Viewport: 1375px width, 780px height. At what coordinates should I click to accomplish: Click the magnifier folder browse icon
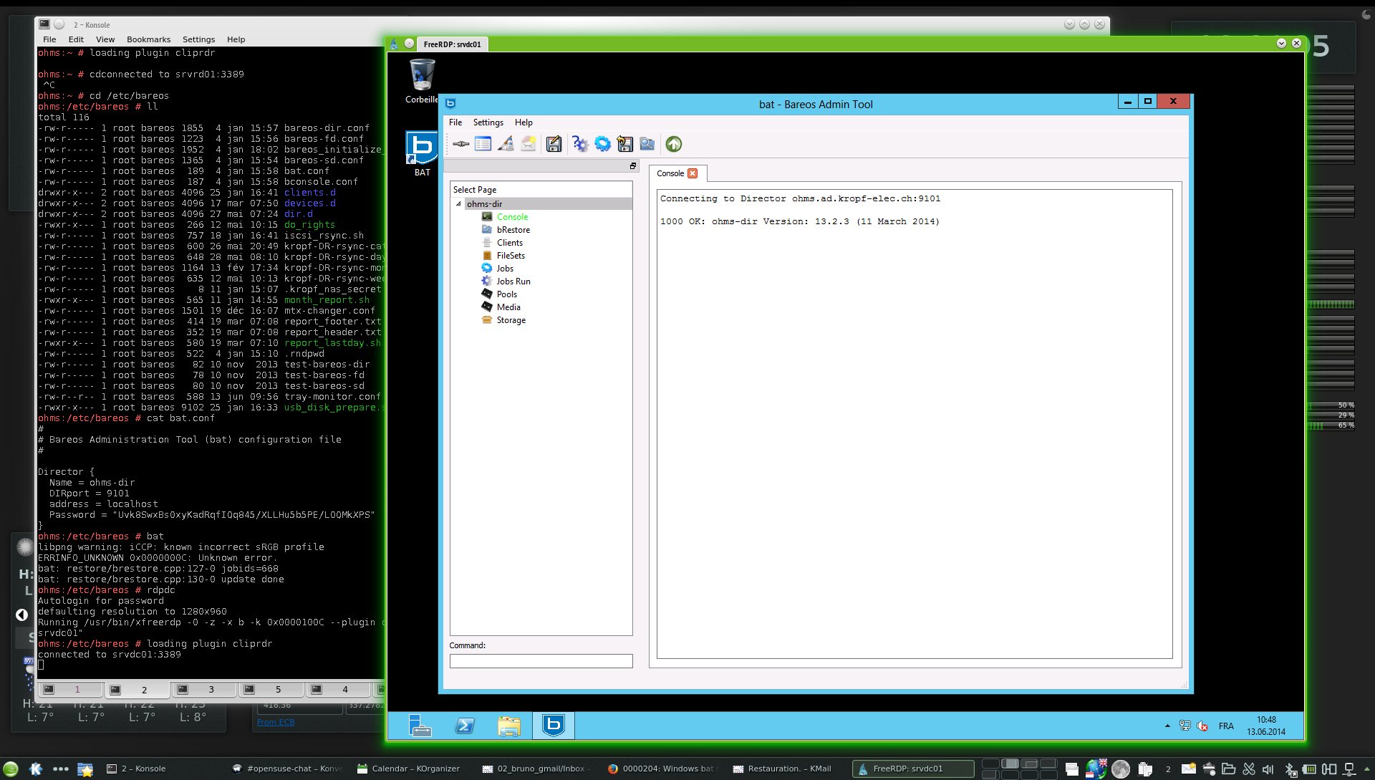(x=647, y=144)
